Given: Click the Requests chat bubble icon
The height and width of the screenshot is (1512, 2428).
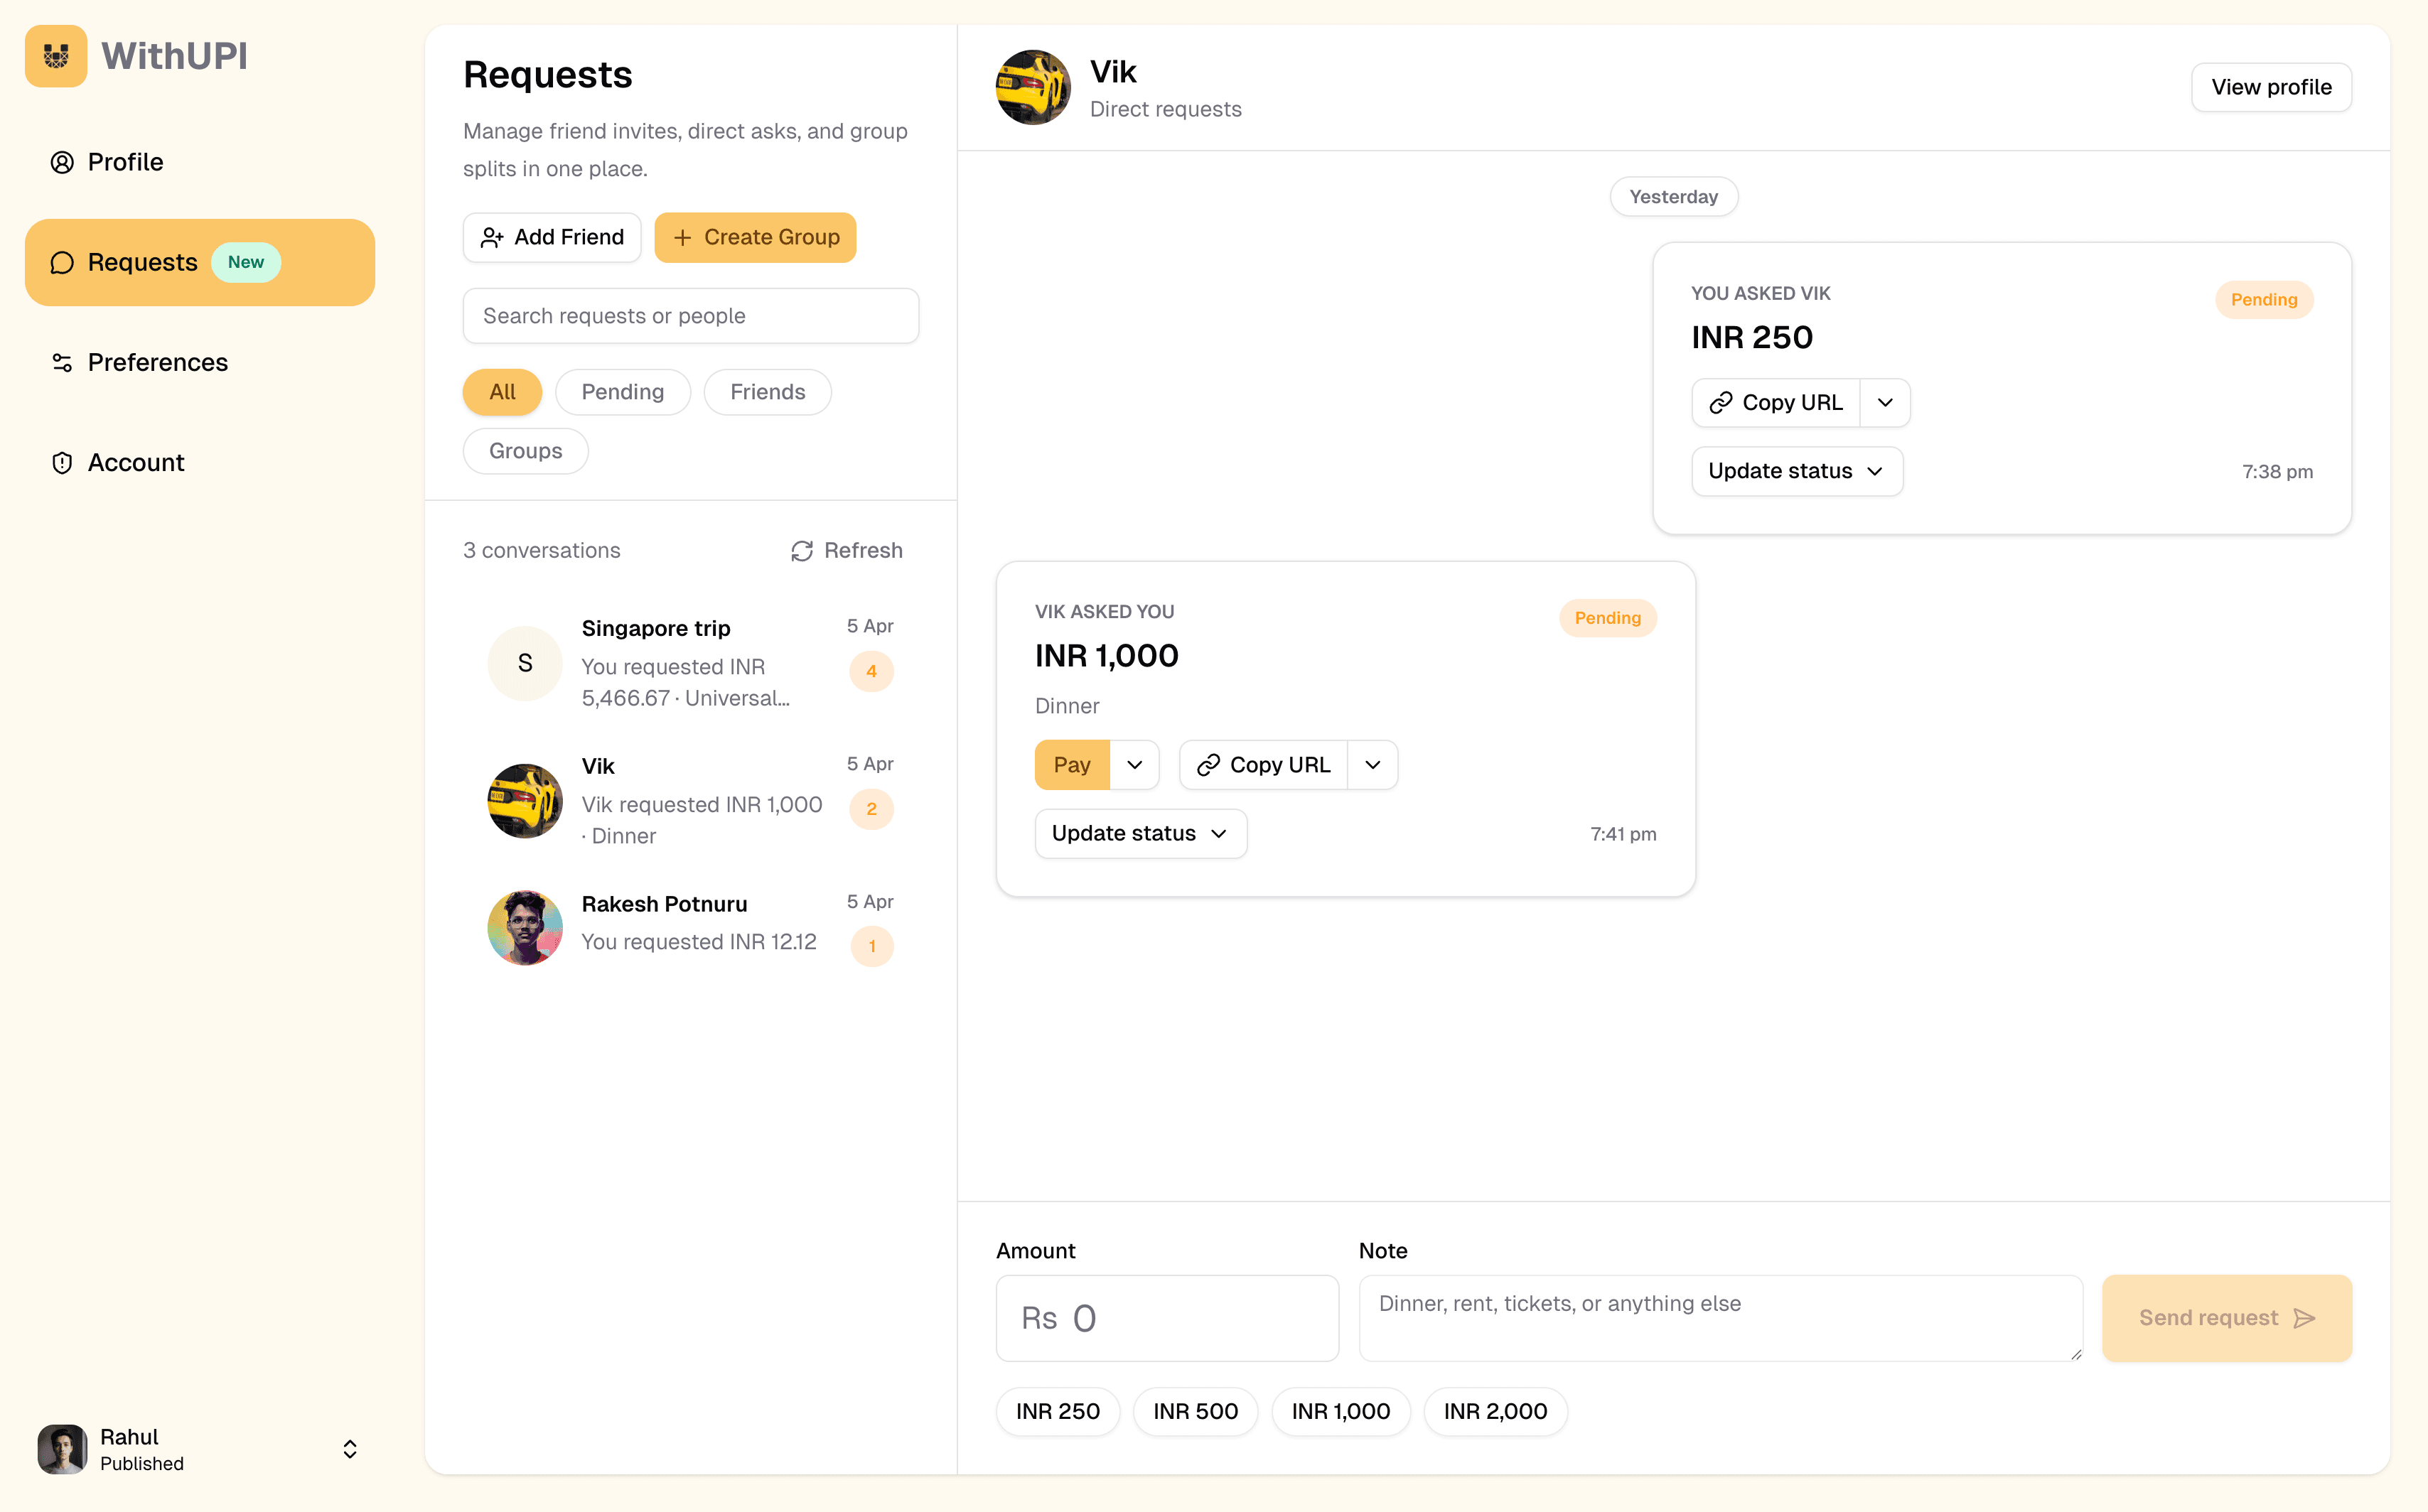Looking at the screenshot, I should [x=62, y=262].
